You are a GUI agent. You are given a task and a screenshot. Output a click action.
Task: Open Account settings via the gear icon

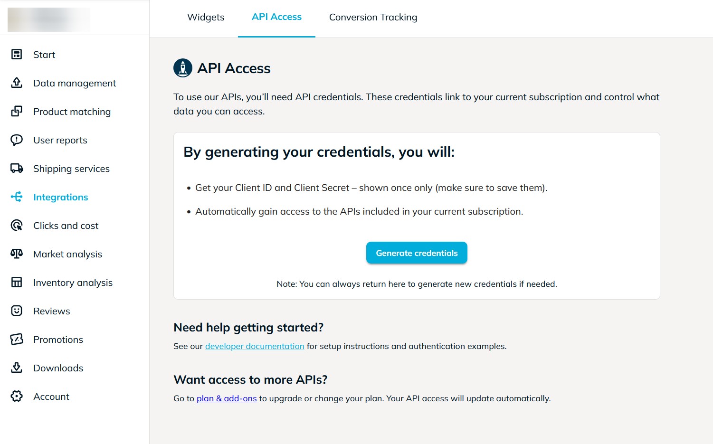tap(17, 396)
